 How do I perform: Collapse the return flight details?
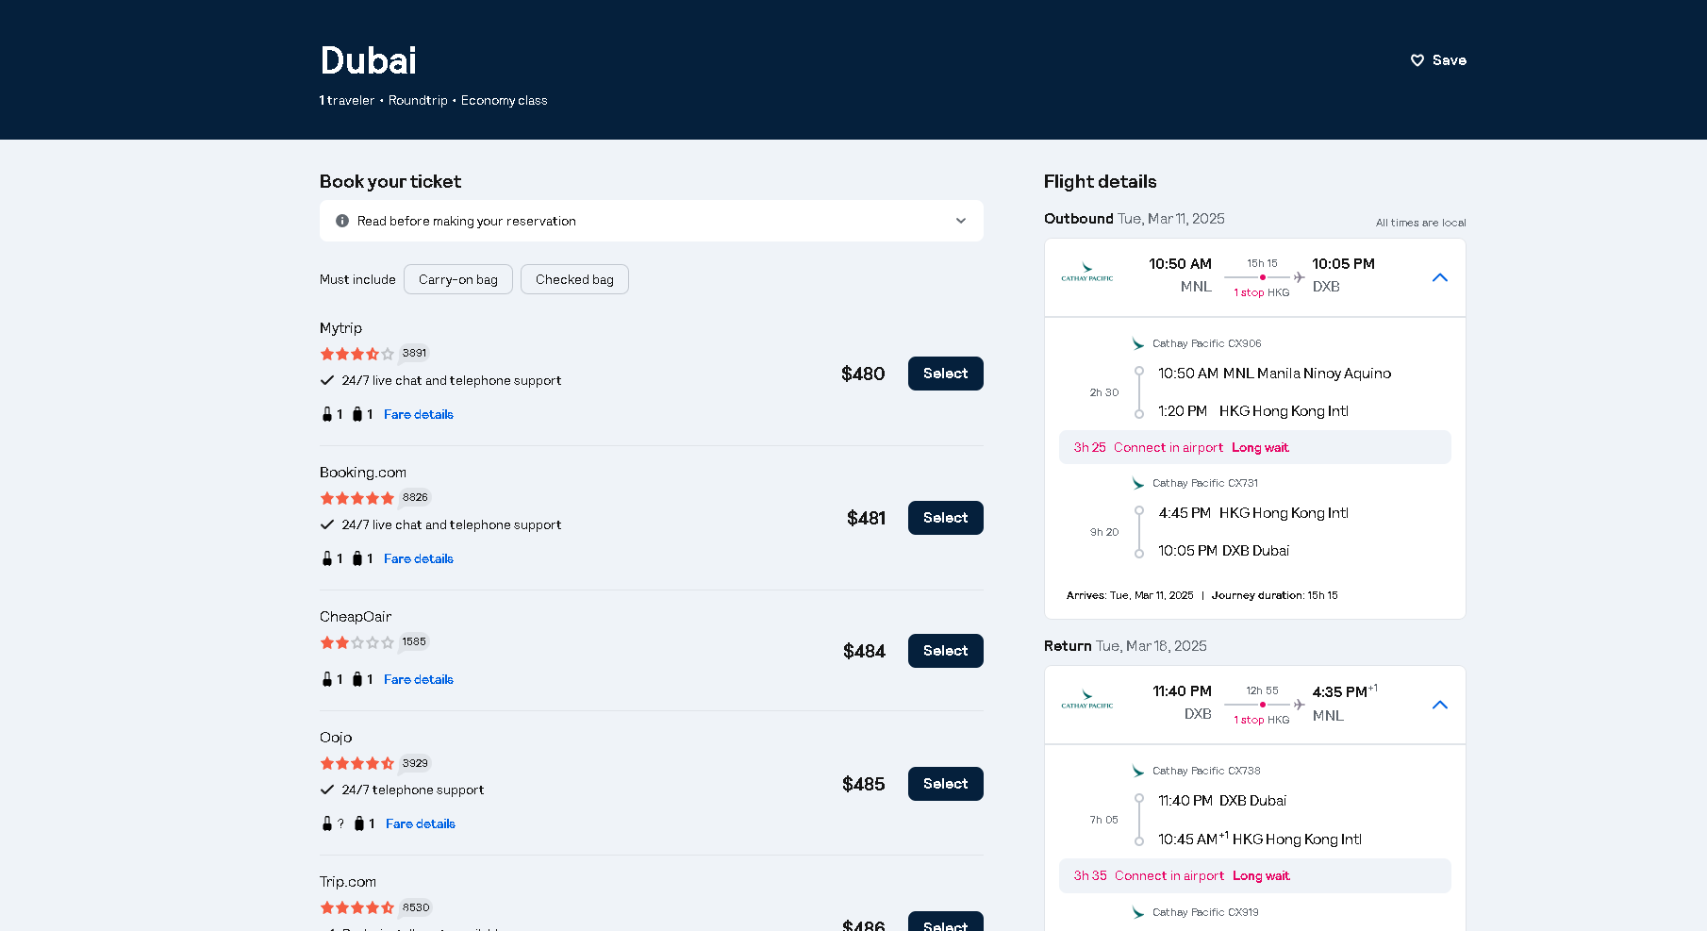[x=1439, y=705]
